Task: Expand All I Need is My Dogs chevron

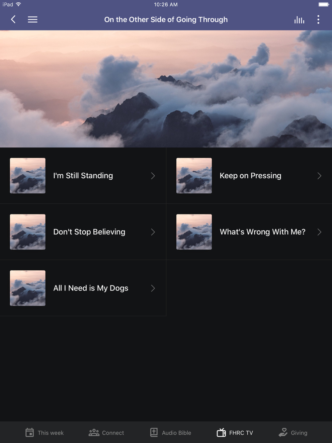Action: point(153,288)
